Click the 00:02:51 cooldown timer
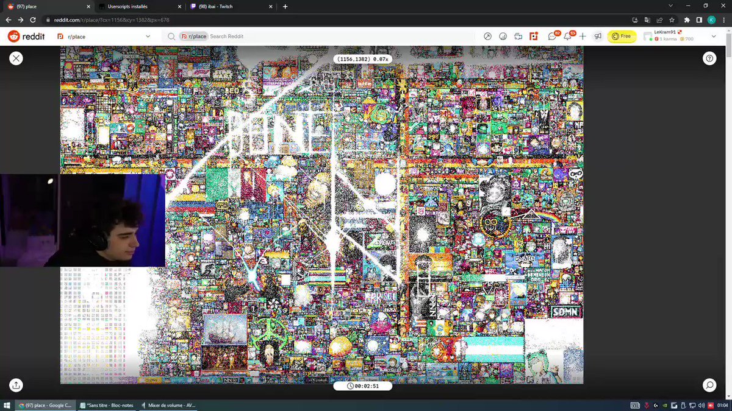Screen dimensions: 732x411 pyautogui.click(x=362, y=385)
